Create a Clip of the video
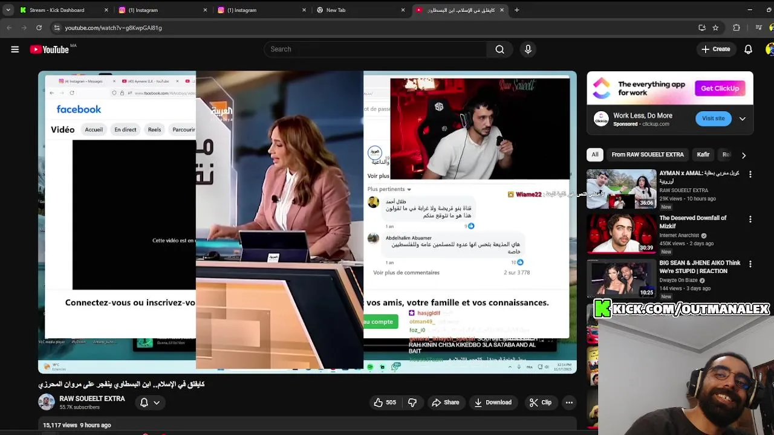Screen dimensions: 774x435 540,402
